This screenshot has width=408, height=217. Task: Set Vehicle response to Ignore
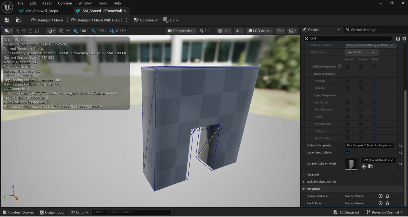pos(347,131)
